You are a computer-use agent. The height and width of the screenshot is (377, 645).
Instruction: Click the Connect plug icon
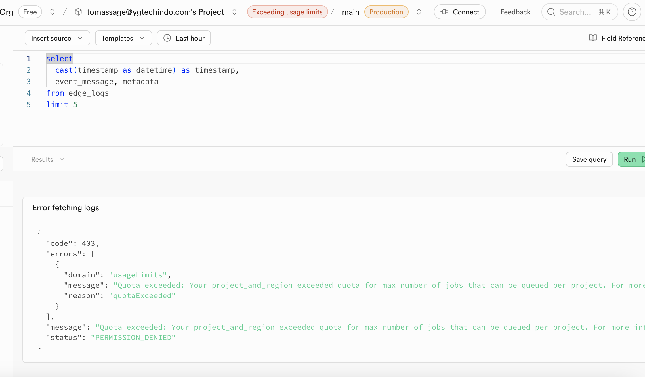click(444, 12)
